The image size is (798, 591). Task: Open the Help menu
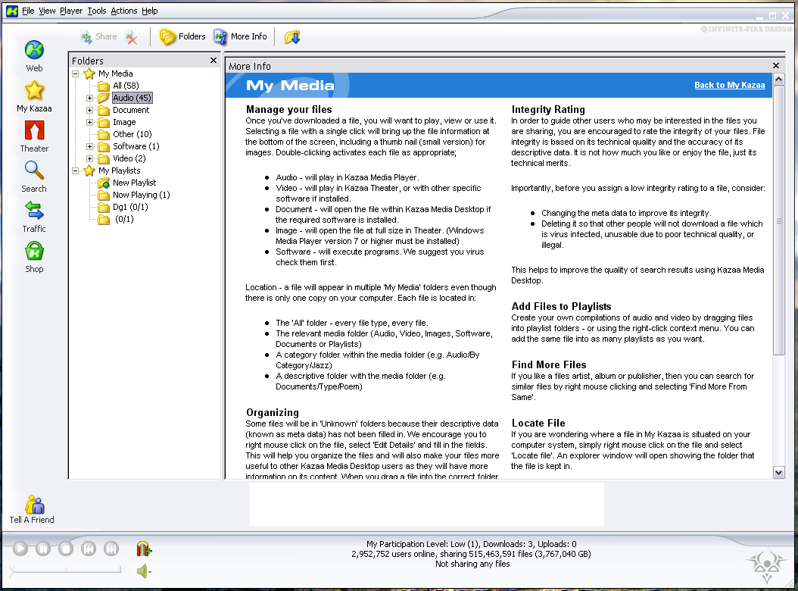point(150,11)
